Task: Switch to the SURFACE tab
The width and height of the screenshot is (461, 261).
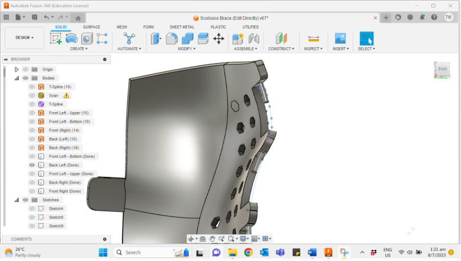Action: 91,27
